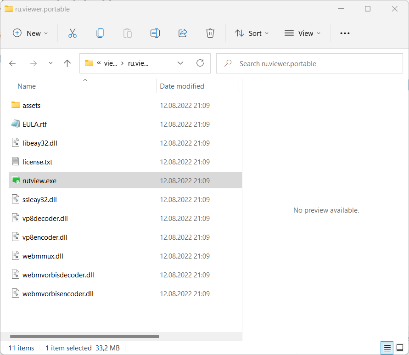409x355 pixels.
Task: Sort files by Name column header
Action: 27,86
